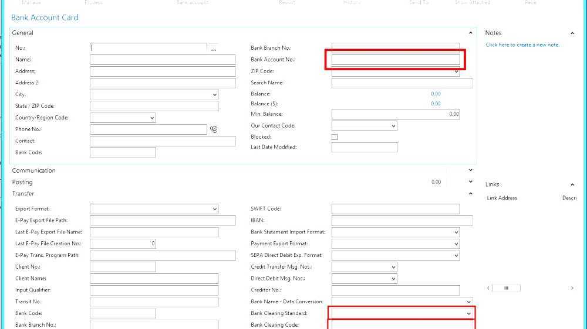Click the Client Name input field
The image size is (587, 329).
click(154, 278)
